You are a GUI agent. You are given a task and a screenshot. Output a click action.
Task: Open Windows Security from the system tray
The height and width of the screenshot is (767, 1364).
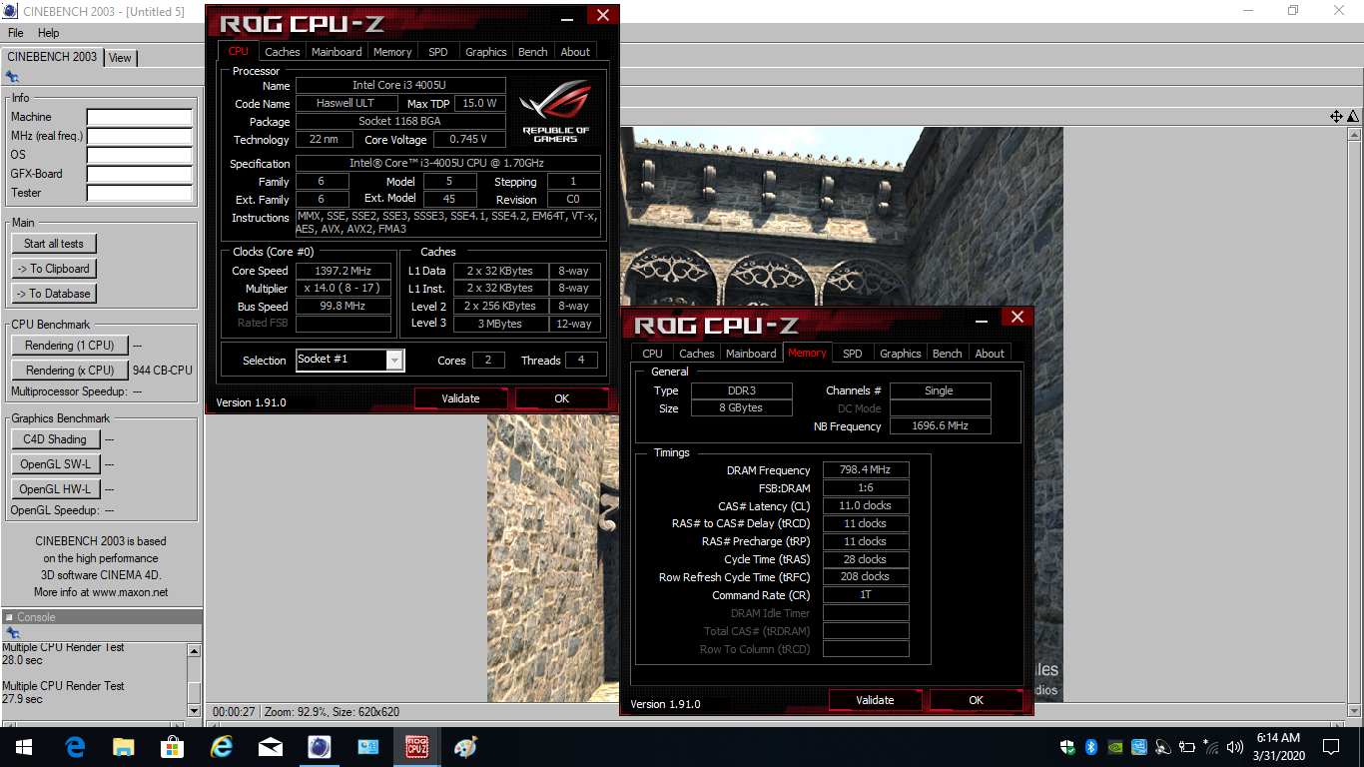tap(1067, 746)
